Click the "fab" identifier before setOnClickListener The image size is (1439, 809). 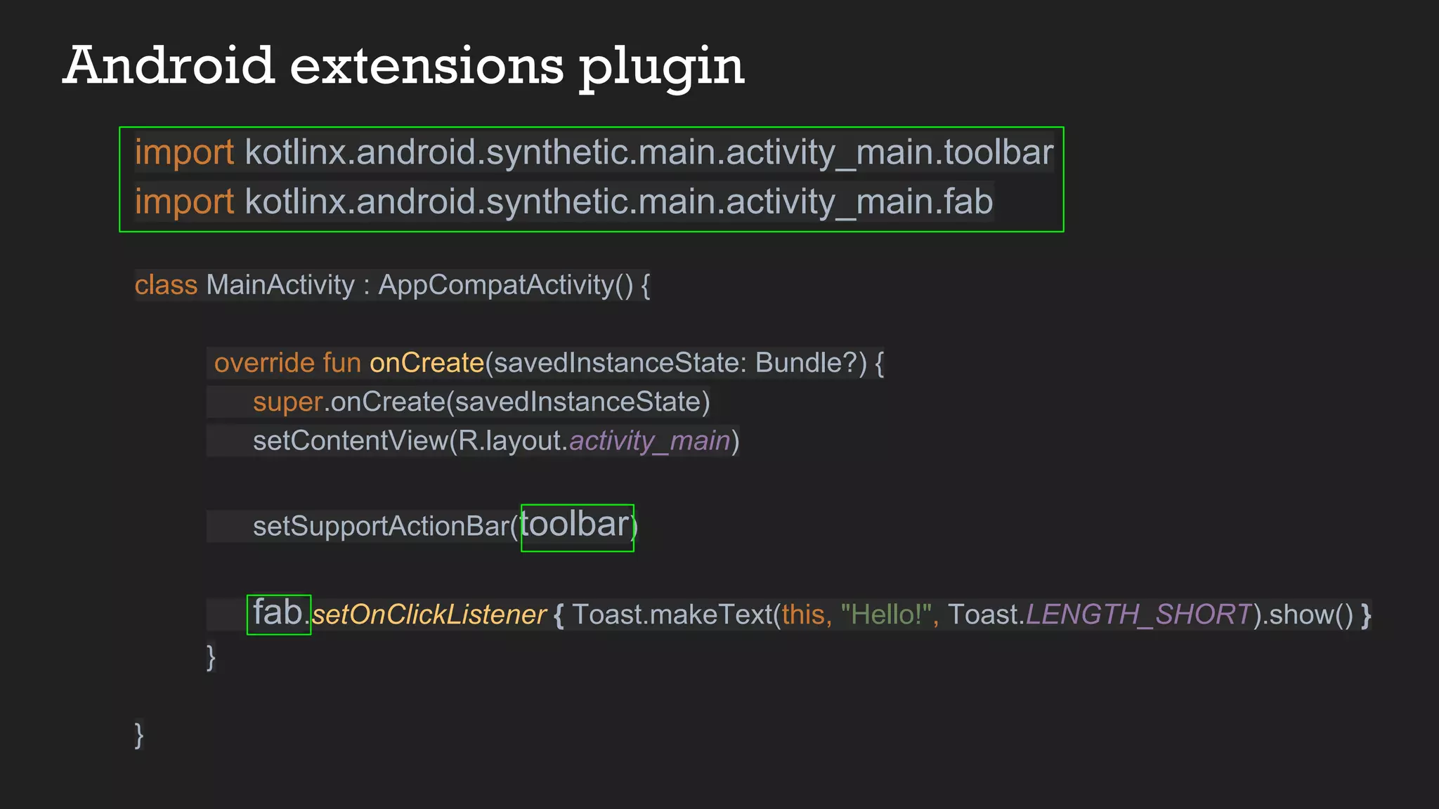(278, 612)
